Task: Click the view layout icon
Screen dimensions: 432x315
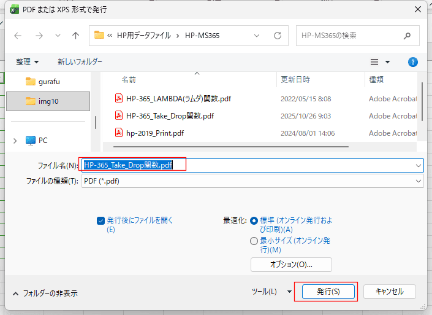Action: click(x=374, y=62)
